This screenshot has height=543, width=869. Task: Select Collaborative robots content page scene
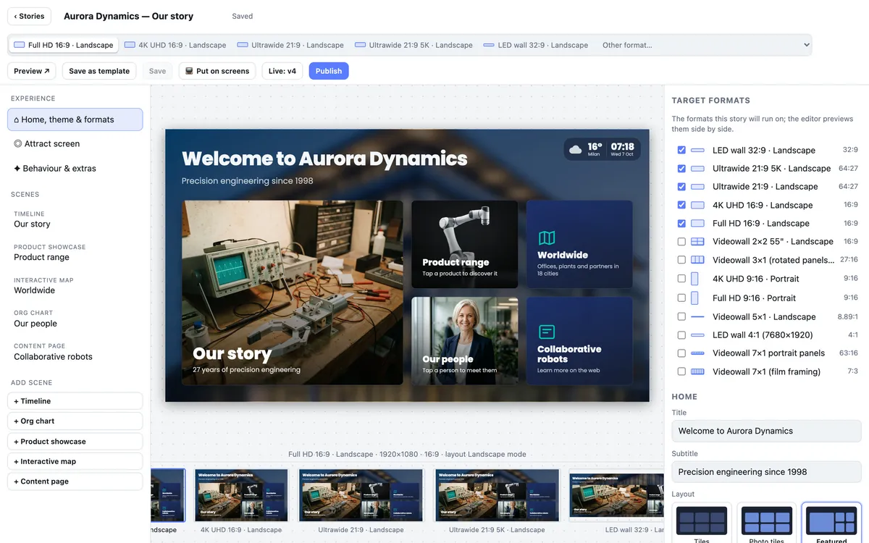point(75,352)
